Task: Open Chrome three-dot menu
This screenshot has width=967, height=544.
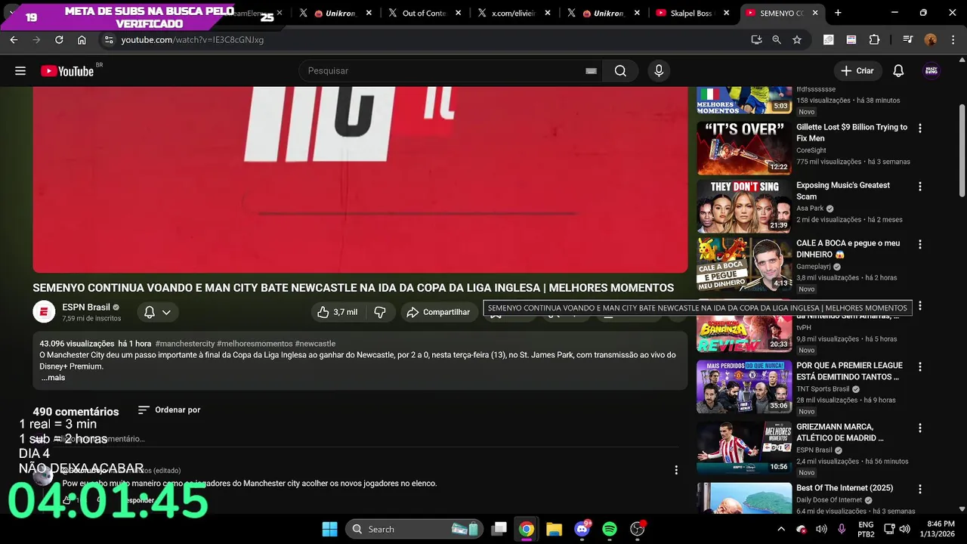Action: pos(952,40)
